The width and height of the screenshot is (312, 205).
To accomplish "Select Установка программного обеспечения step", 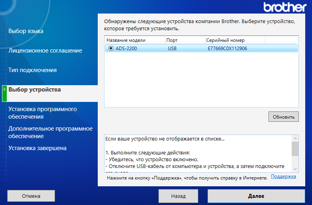I will pos(43,113).
